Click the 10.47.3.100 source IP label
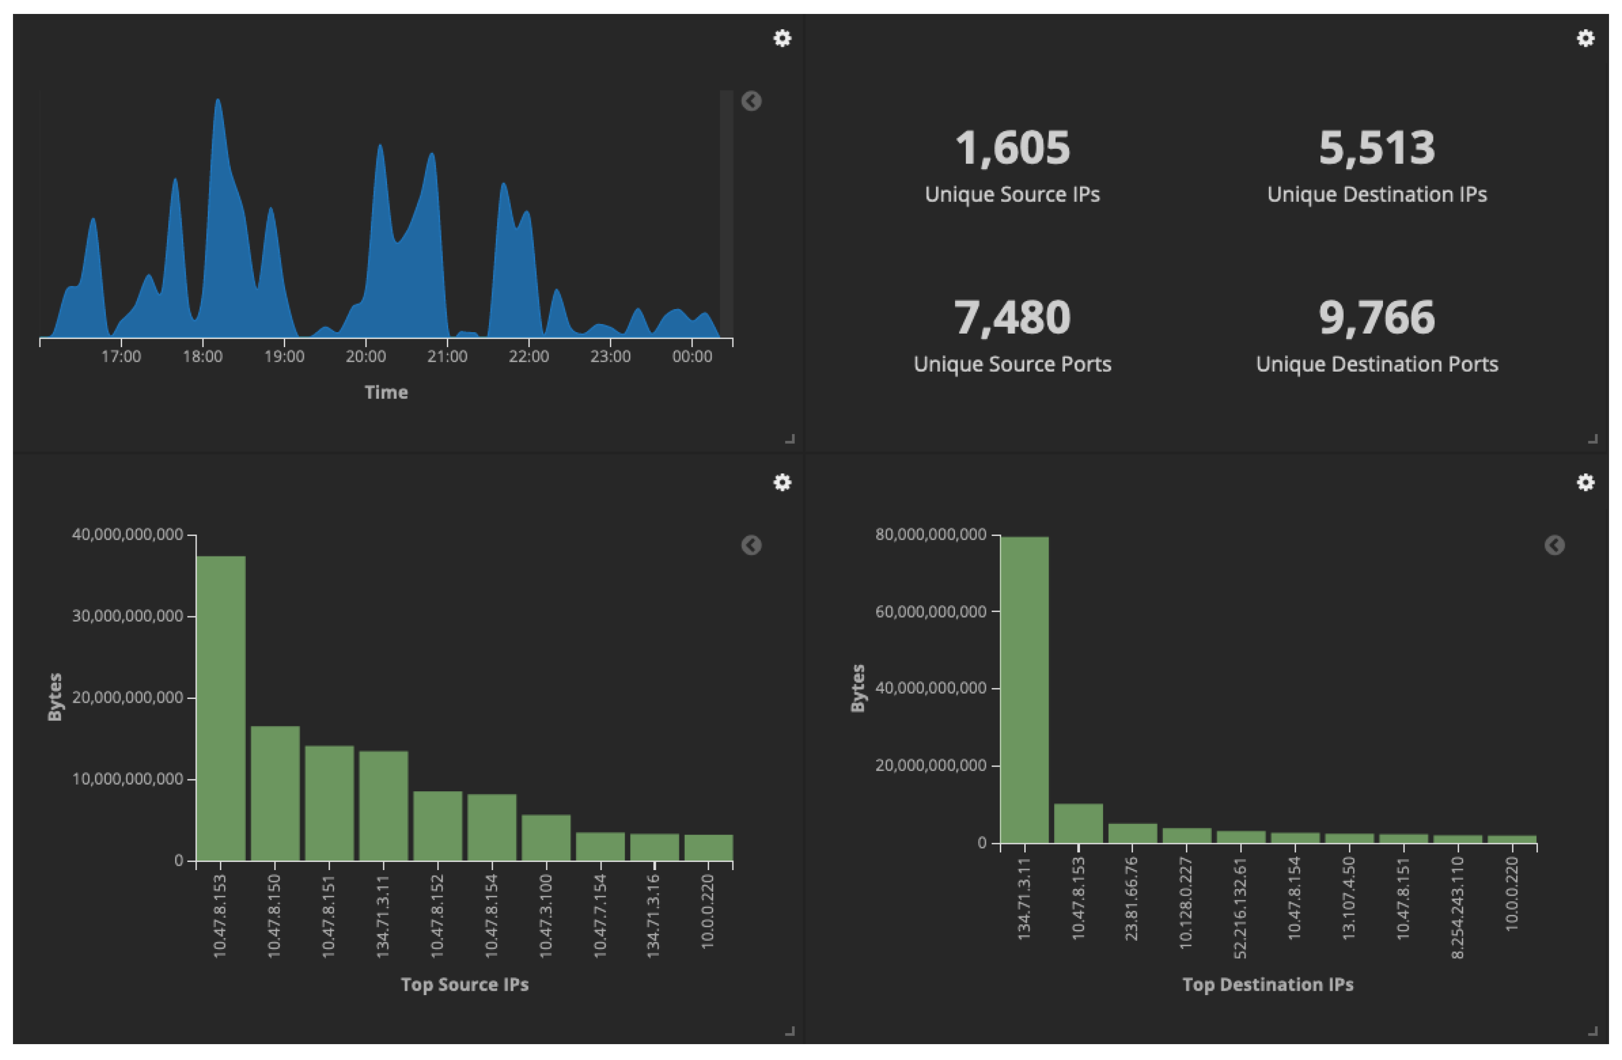This screenshot has height=1060, width=1622. (x=546, y=916)
